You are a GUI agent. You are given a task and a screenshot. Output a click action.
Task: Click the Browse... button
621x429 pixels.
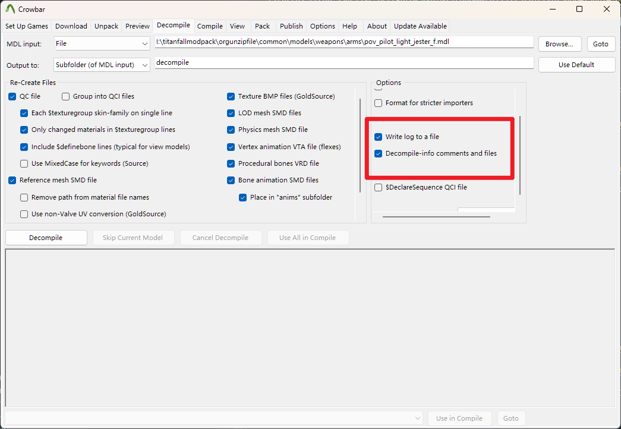pyautogui.click(x=560, y=44)
